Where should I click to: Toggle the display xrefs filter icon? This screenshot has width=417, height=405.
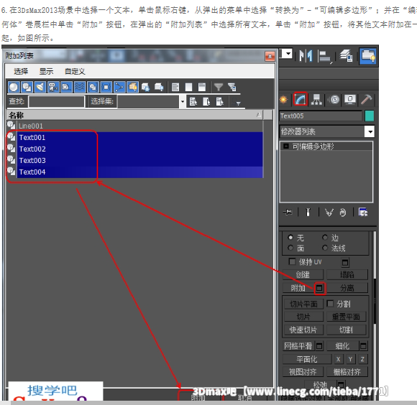point(106,87)
